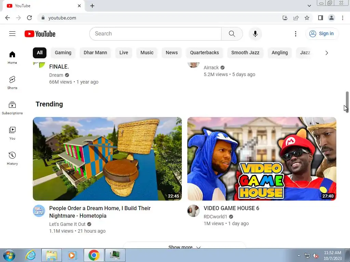
Task: Select the News filter chip
Action: [172, 53]
